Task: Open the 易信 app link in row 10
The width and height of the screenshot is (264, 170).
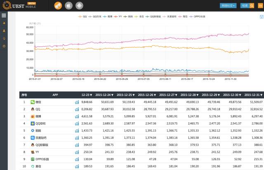Action: click(38, 166)
